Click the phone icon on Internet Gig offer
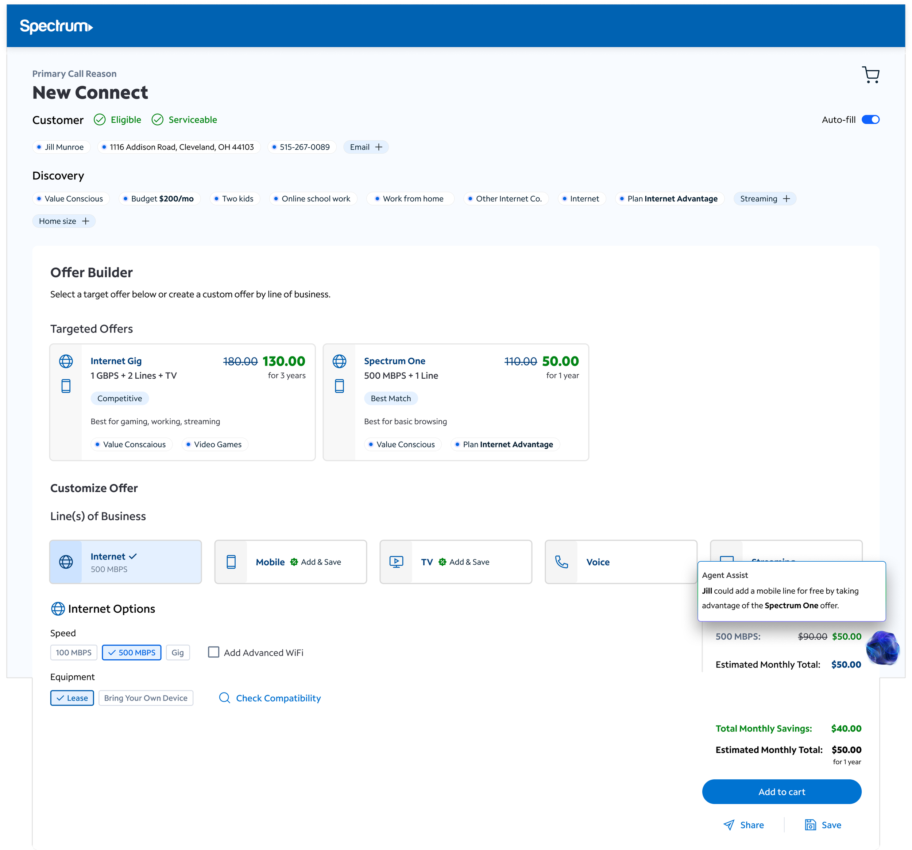This screenshot has width=912, height=850. point(66,386)
